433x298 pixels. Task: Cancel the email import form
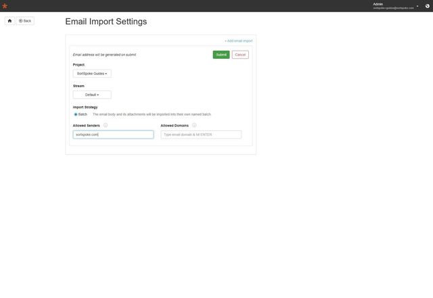pos(240,55)
